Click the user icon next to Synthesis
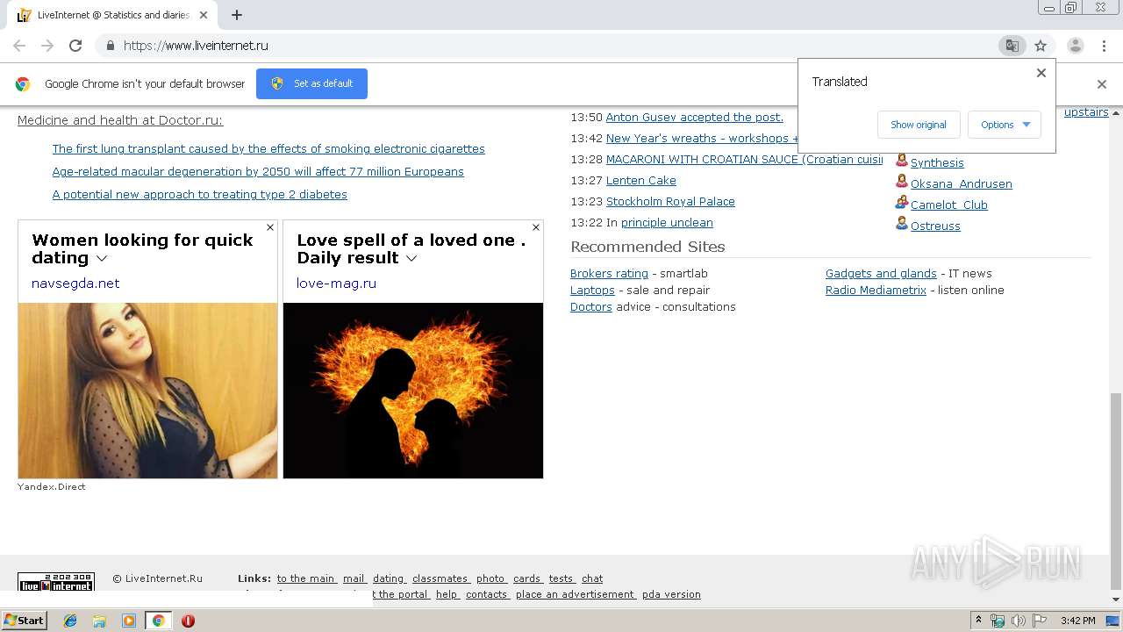The image size is (1123, 632). 901,162
